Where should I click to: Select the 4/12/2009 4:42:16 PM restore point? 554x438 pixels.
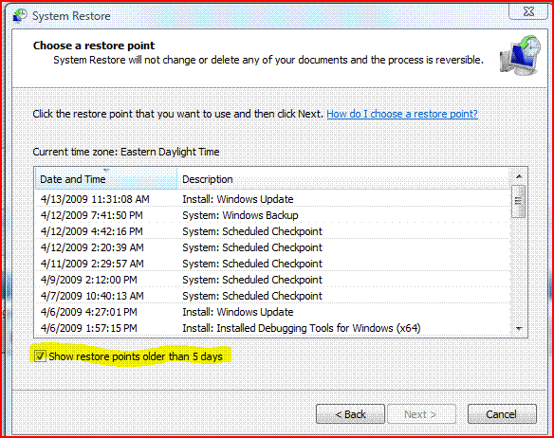click(272, 231)
